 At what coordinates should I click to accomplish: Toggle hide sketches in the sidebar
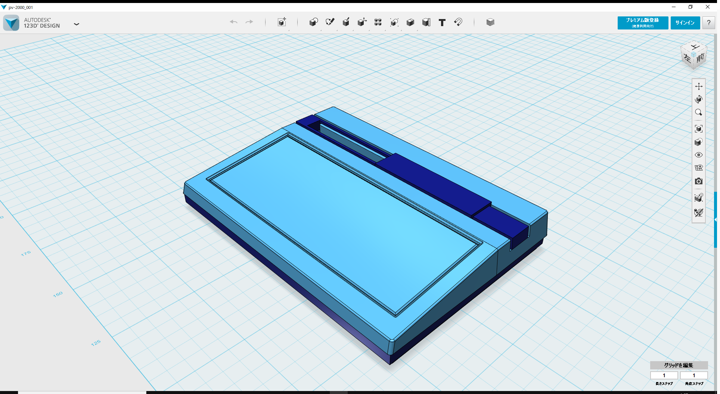point(699,213)
